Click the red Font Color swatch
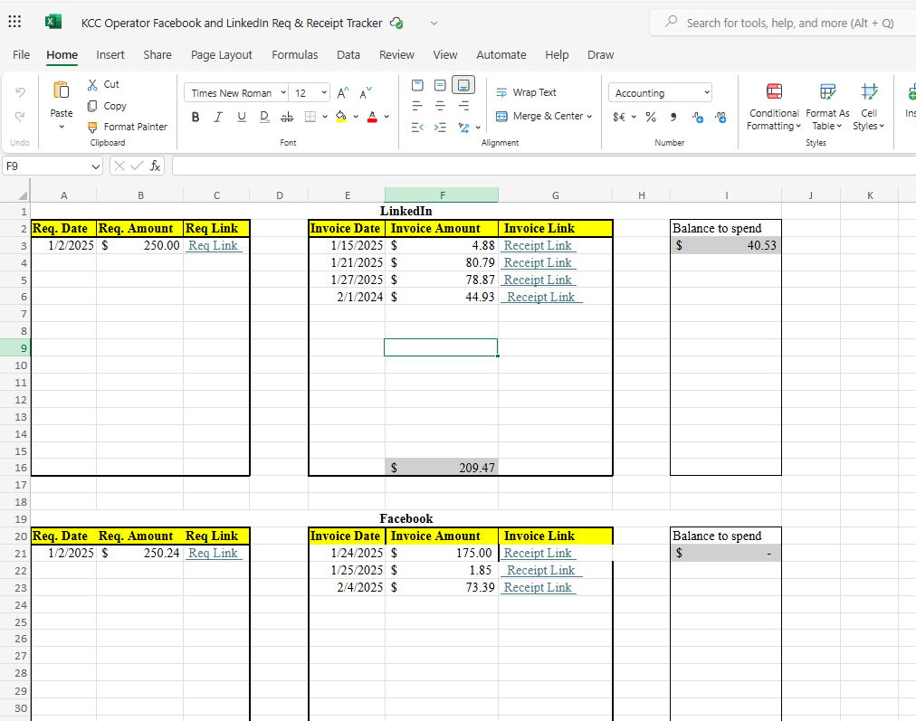The image size is (916, 721). [371, 119]
